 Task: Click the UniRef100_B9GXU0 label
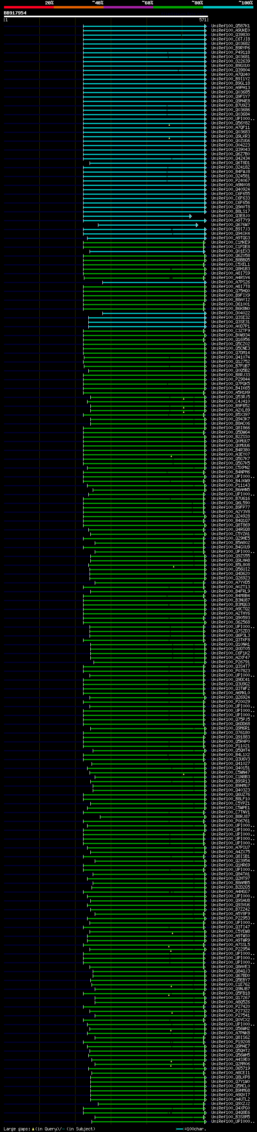point(230,66)
